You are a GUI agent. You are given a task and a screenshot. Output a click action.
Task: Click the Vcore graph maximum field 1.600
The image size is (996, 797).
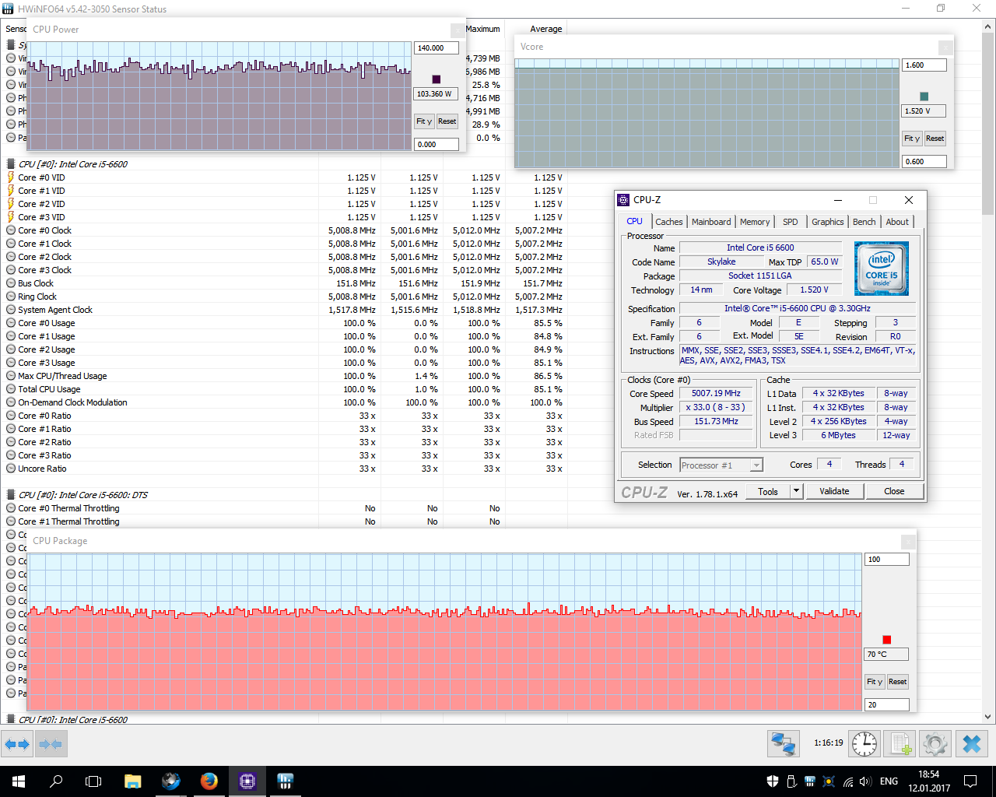[x=924, y=65]
